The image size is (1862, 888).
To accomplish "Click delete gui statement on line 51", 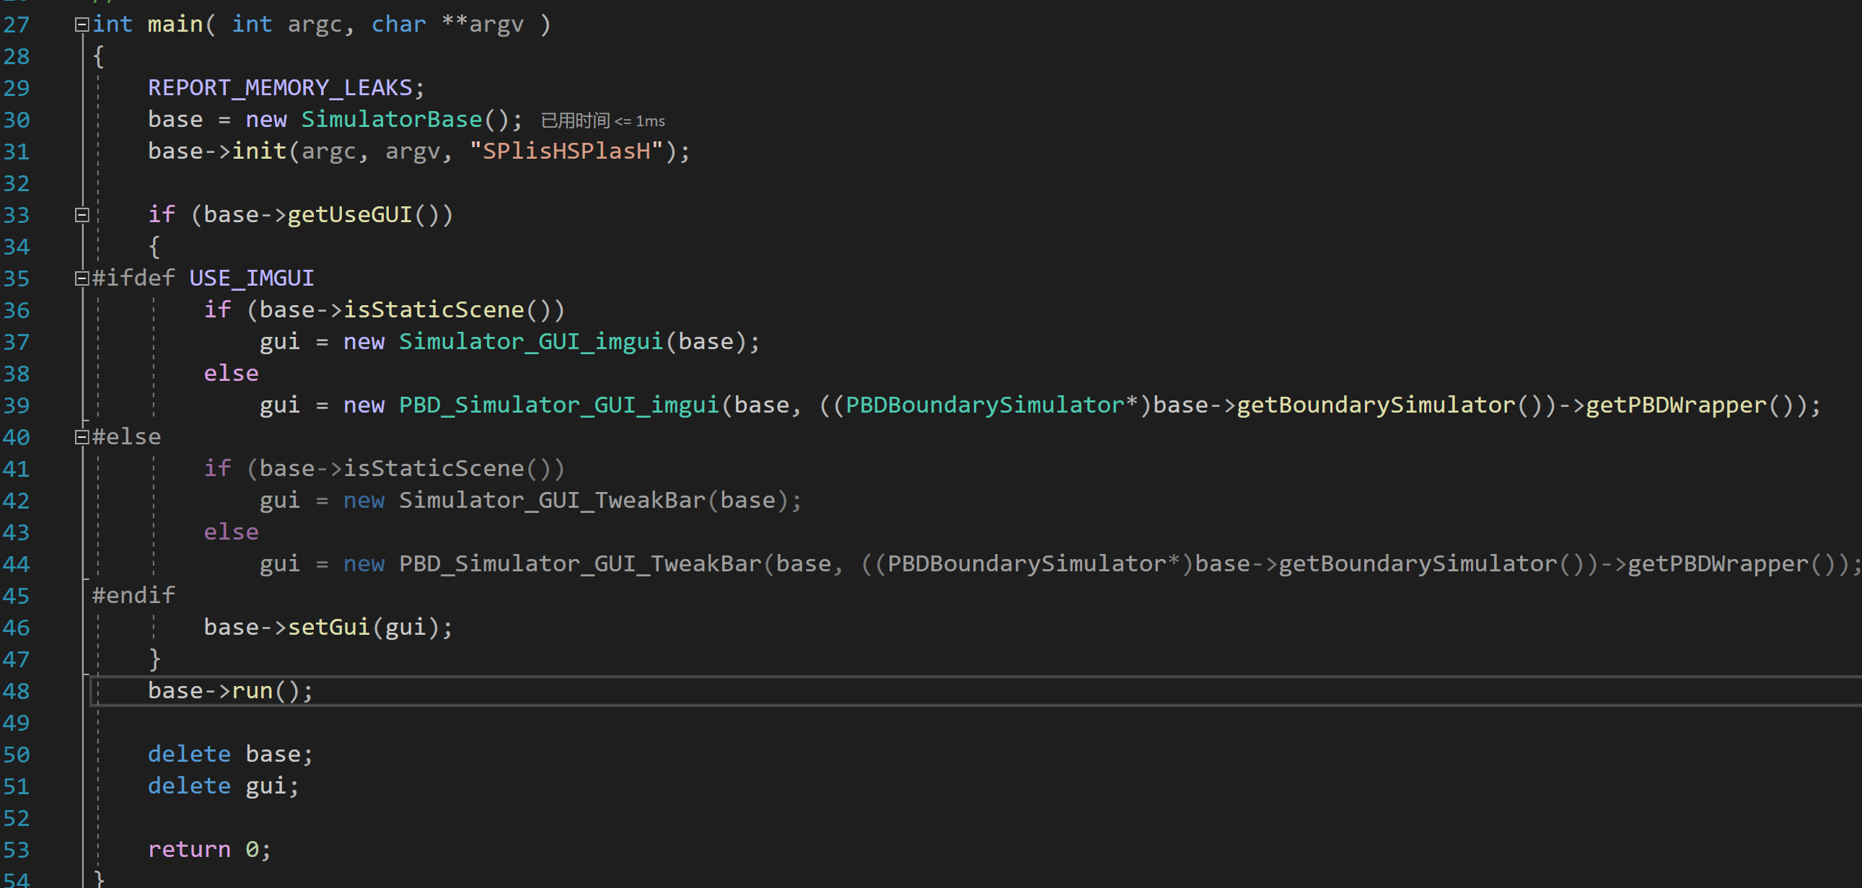I will pyautogui.click(x=223, y=786).
